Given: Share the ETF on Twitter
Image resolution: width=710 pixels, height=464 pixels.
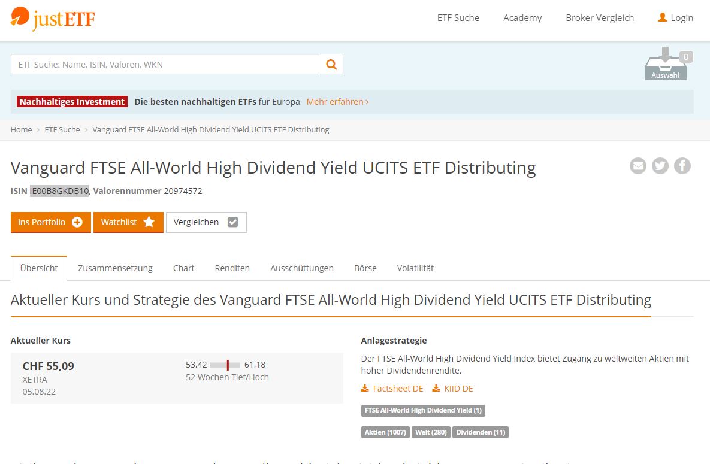Looking at the screenshot, I should [660, 166].
